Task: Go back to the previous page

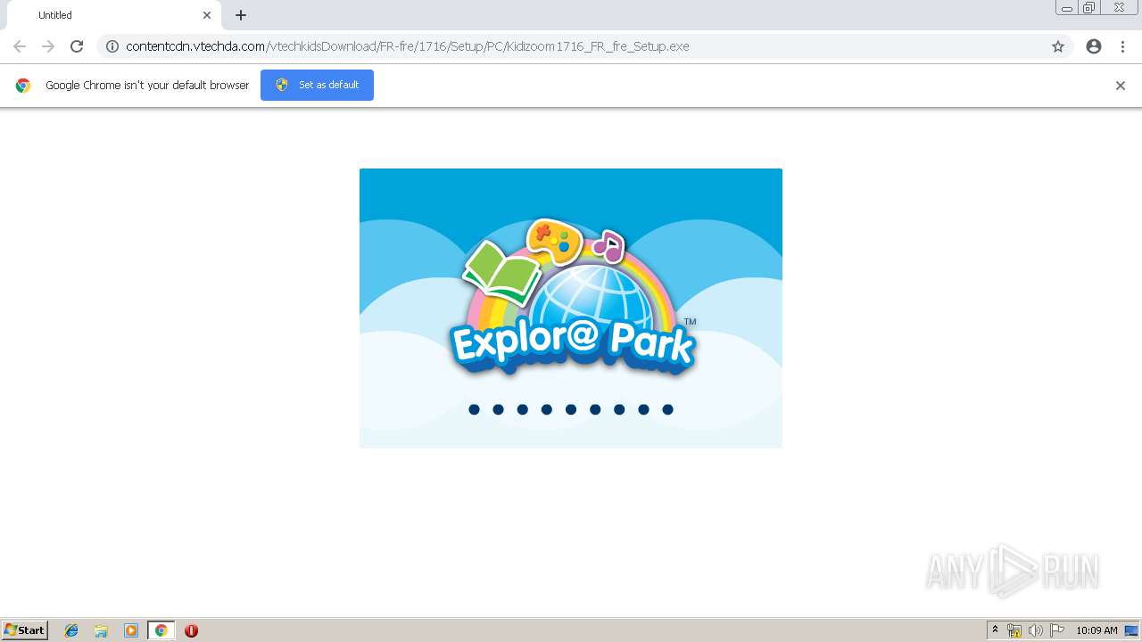Action: pyautogui.click(x=20, y=46)
